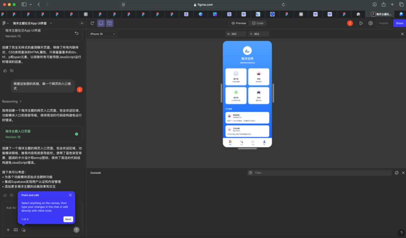Click thumbs up under the Version 15 message

[x=5, y=71]
